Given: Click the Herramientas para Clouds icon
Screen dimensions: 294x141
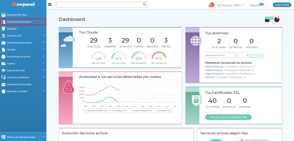Looking at the screenshot, I should coord(4,43).
